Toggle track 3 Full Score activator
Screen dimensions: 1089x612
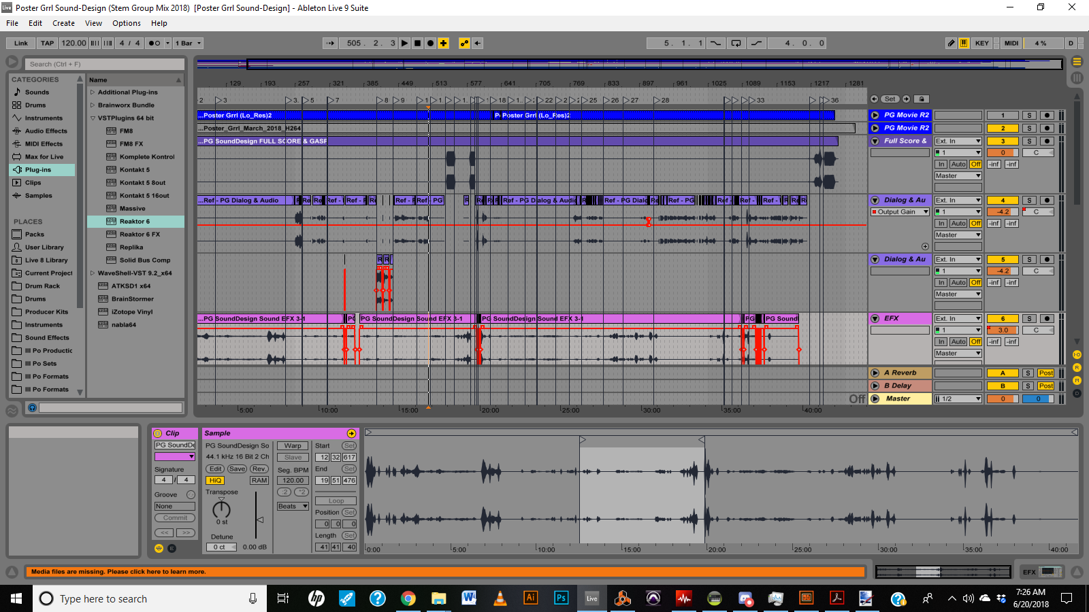click(1003, 141)
